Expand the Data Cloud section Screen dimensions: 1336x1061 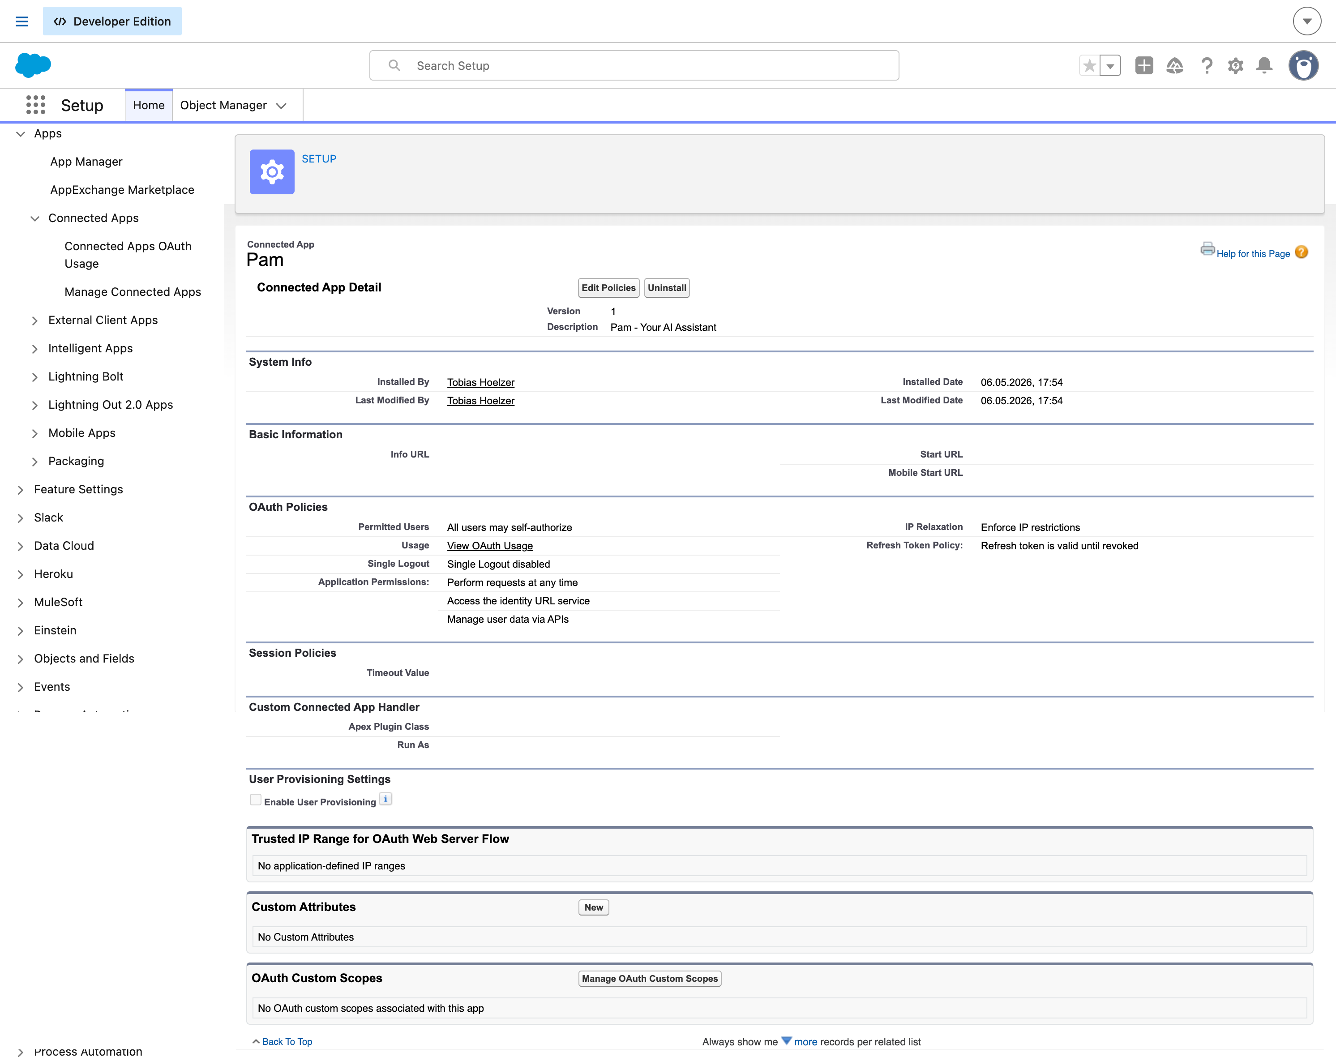[21, 546]
